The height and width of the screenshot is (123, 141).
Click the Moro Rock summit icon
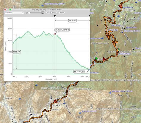pos(123,32)
